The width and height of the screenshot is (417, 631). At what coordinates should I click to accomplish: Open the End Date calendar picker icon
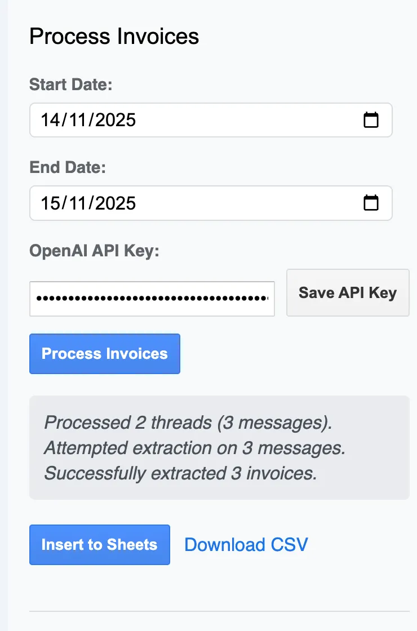[x=371, y=203]
